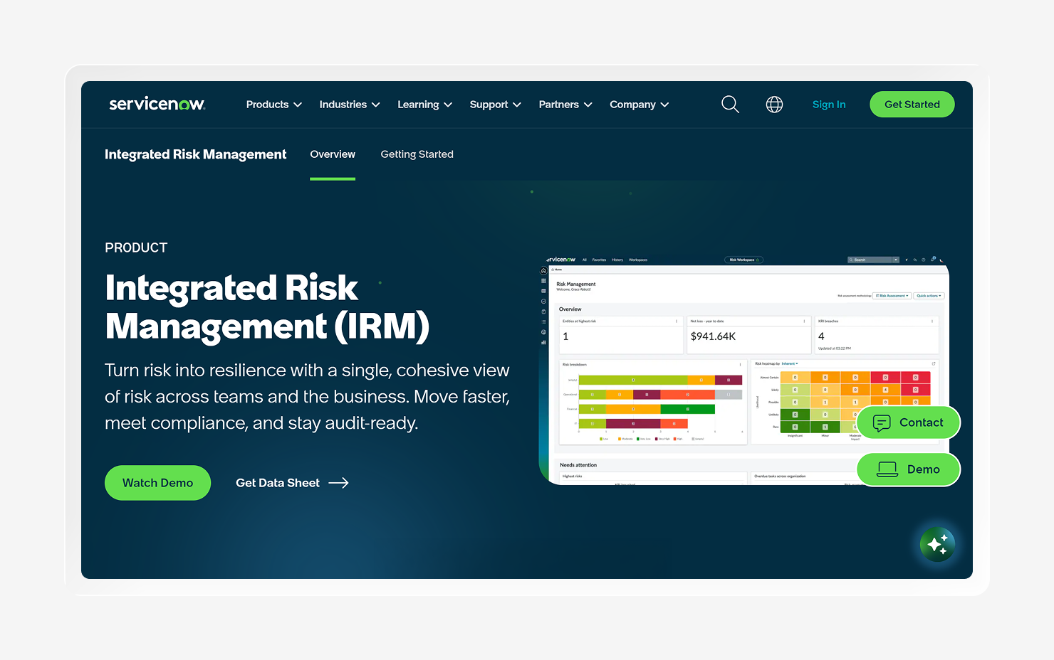Click the Integrated Risk Management (IRM) headline

(267, 307)
